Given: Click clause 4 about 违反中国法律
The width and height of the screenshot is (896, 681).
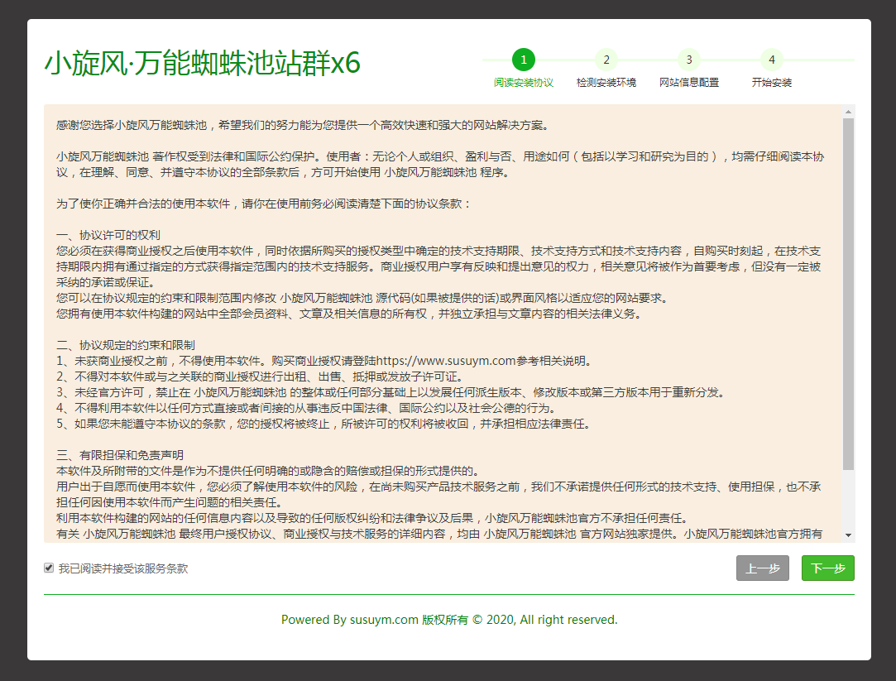Looking at the screenshot, I should (x=306, y=408).
